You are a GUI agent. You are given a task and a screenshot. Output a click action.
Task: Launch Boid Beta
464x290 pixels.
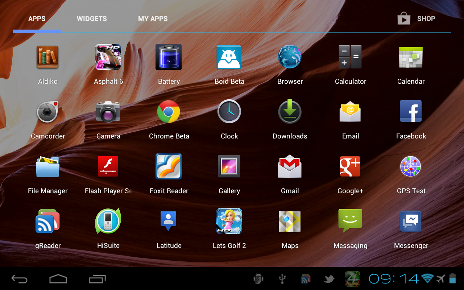pyautogui.click(x=229, y=57)
